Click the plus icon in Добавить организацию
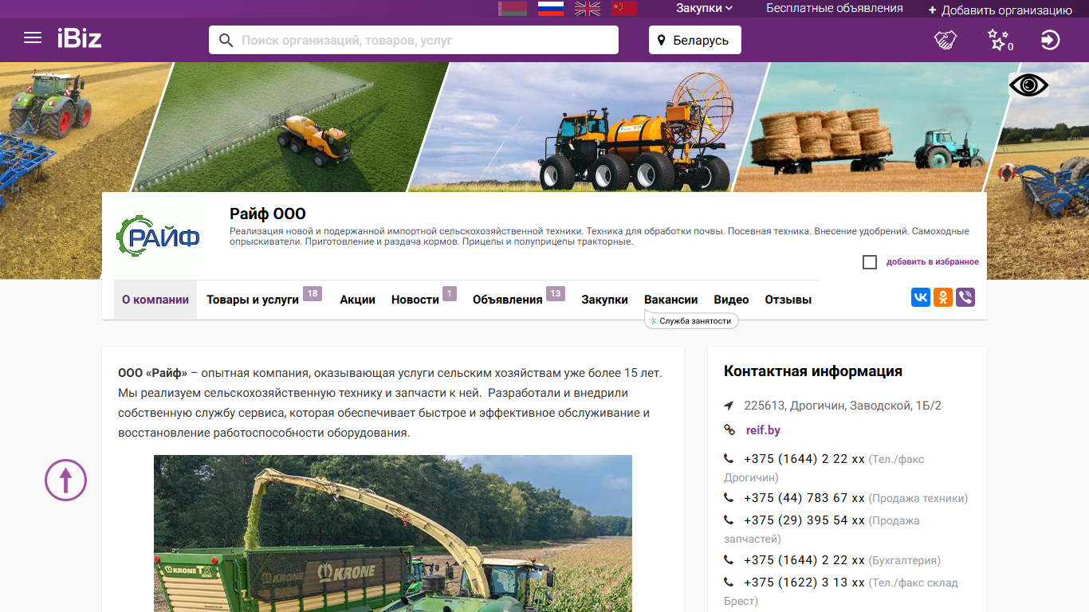Screen dimensions: 1089x612 (x=933, y=10)
